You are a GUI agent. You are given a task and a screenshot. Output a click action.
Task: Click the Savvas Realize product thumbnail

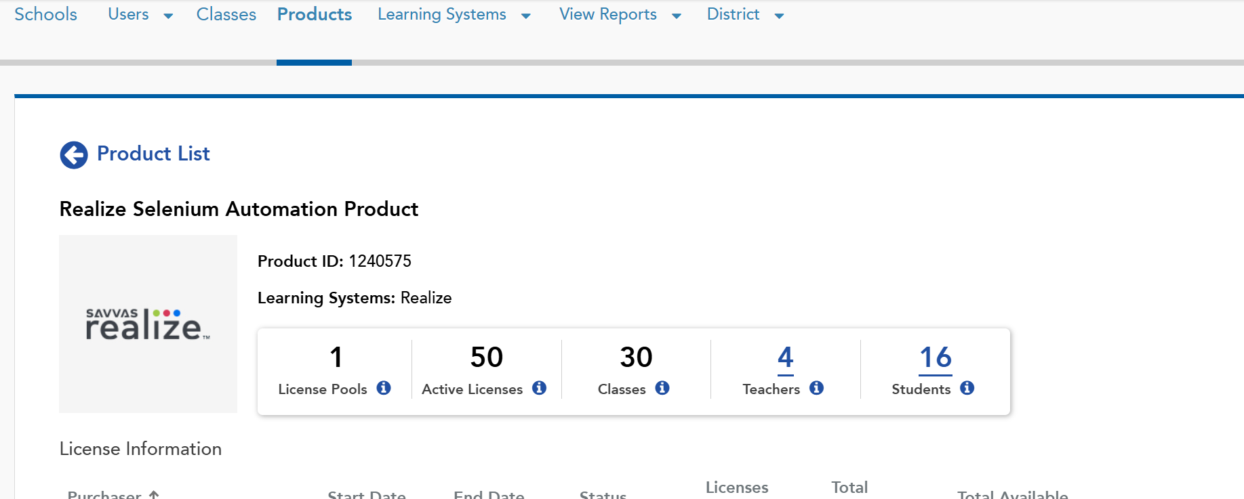(148, 324)
